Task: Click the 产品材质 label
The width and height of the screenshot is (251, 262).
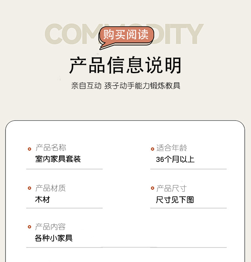Action: (51, 188)
